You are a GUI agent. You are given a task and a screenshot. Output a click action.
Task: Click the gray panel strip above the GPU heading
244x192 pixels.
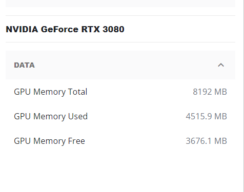pyautogui.click(x=120, y=4)
